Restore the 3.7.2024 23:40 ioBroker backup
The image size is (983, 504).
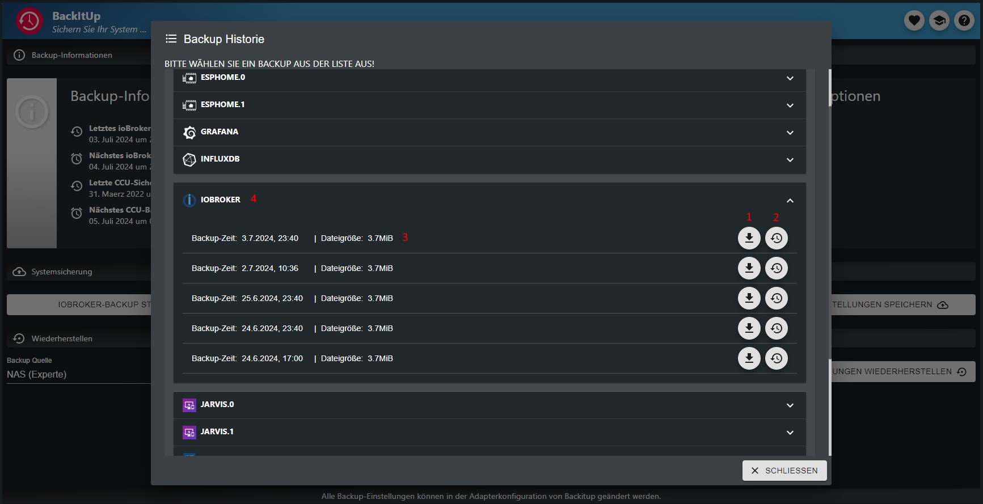pyautogui.click(x=776, y=238)
